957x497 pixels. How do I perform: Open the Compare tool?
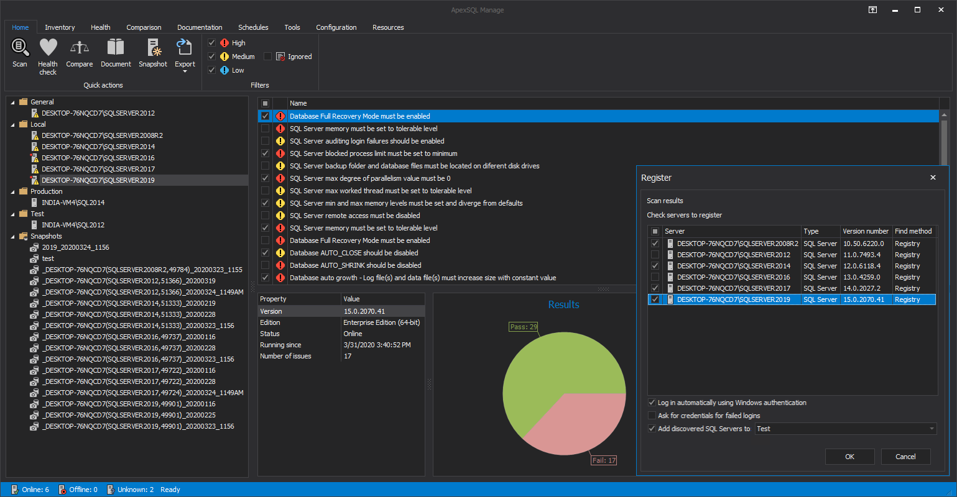coord(80,52)
